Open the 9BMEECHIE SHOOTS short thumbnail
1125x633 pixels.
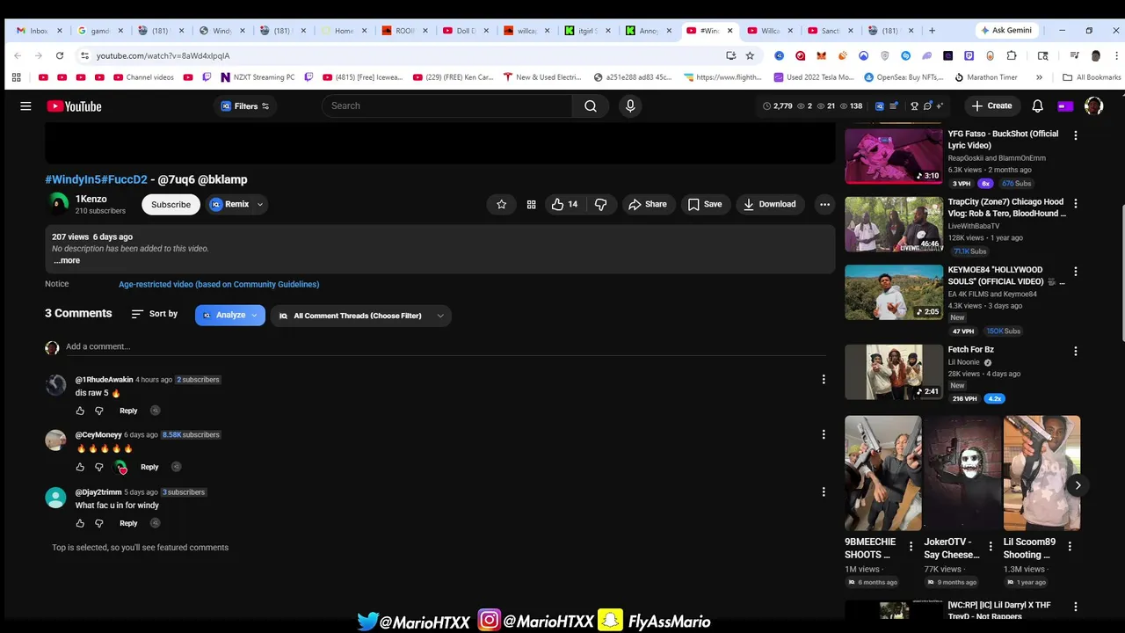pos(882,473)
